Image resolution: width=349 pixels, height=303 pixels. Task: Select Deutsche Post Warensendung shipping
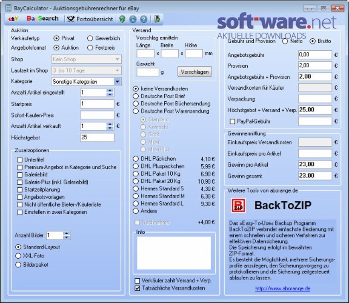point(136,111)
